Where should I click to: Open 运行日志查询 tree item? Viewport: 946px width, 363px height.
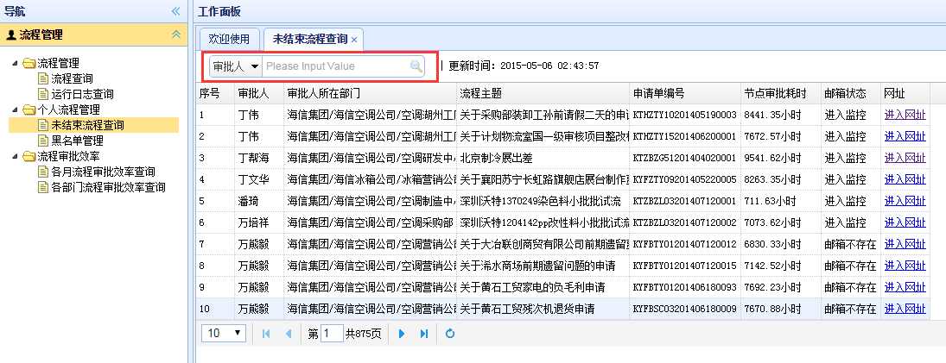point(82,95)
